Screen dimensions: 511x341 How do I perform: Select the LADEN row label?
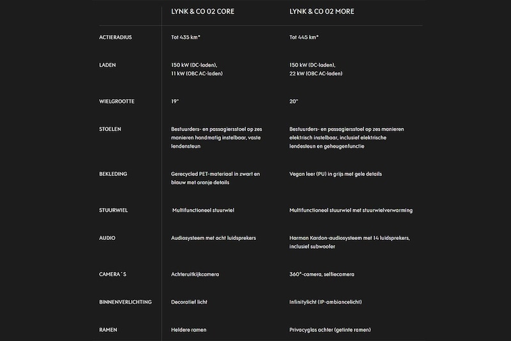[107, 65]
